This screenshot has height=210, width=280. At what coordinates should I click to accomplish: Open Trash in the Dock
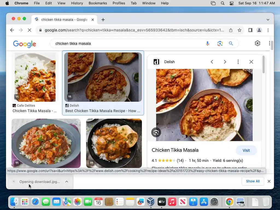(266, 202)
